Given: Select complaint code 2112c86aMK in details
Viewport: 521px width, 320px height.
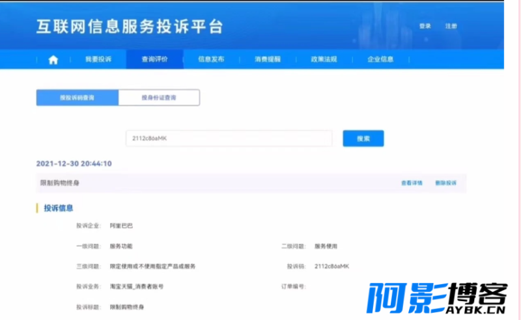Looking at the screenshot, I should [x=331, y=266].
